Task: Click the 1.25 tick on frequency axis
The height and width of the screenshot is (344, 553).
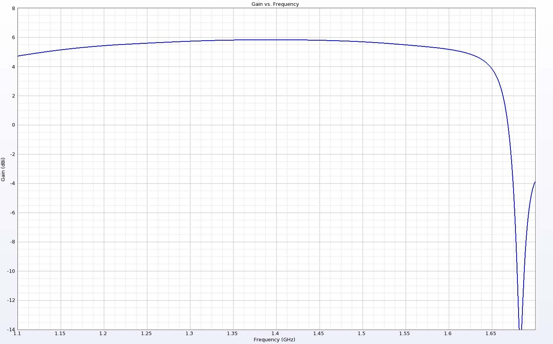Action: tap(146, 334)
